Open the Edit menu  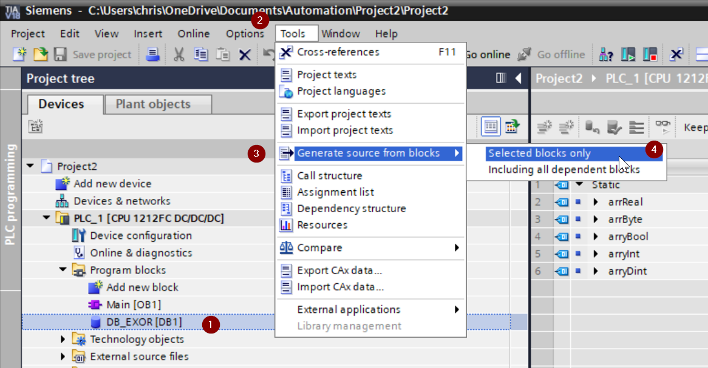coord(70,34)
